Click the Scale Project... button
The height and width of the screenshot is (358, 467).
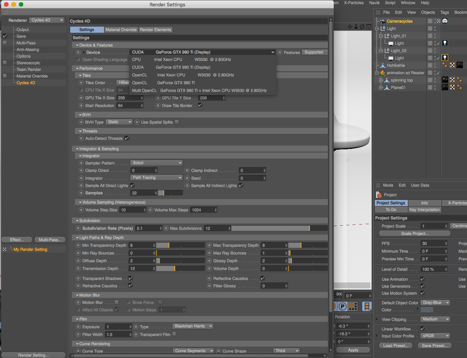coord(415,233)
